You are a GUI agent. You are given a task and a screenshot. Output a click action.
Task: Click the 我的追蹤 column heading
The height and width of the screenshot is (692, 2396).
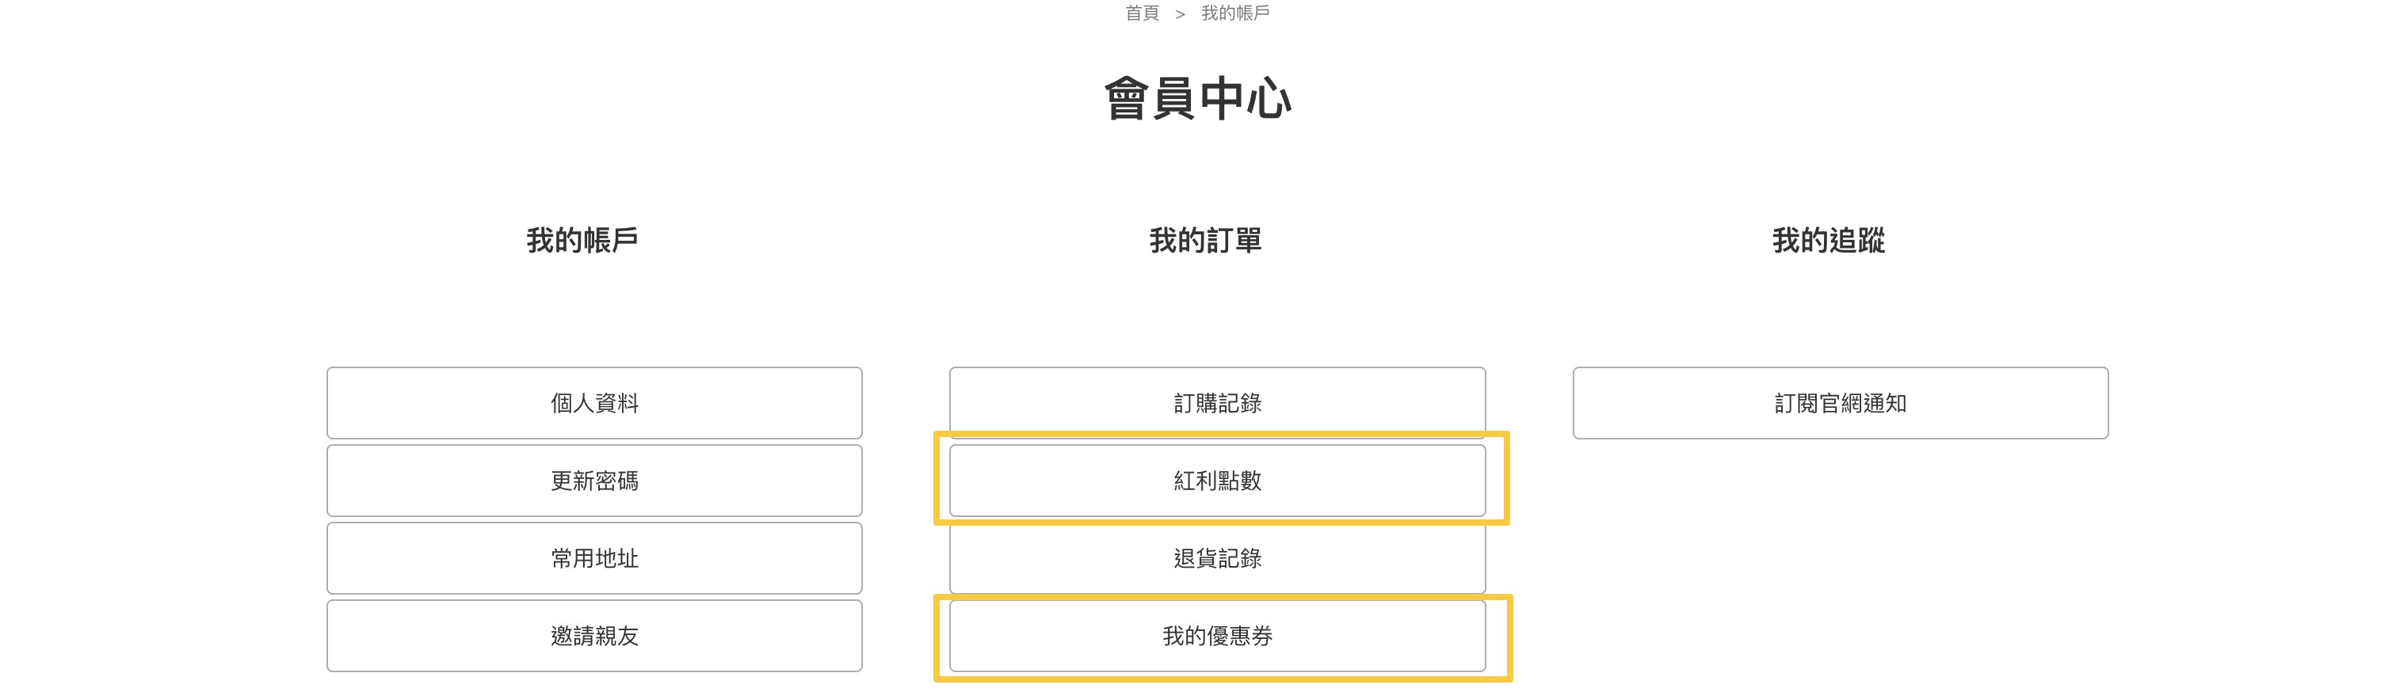click(1828, 241)
